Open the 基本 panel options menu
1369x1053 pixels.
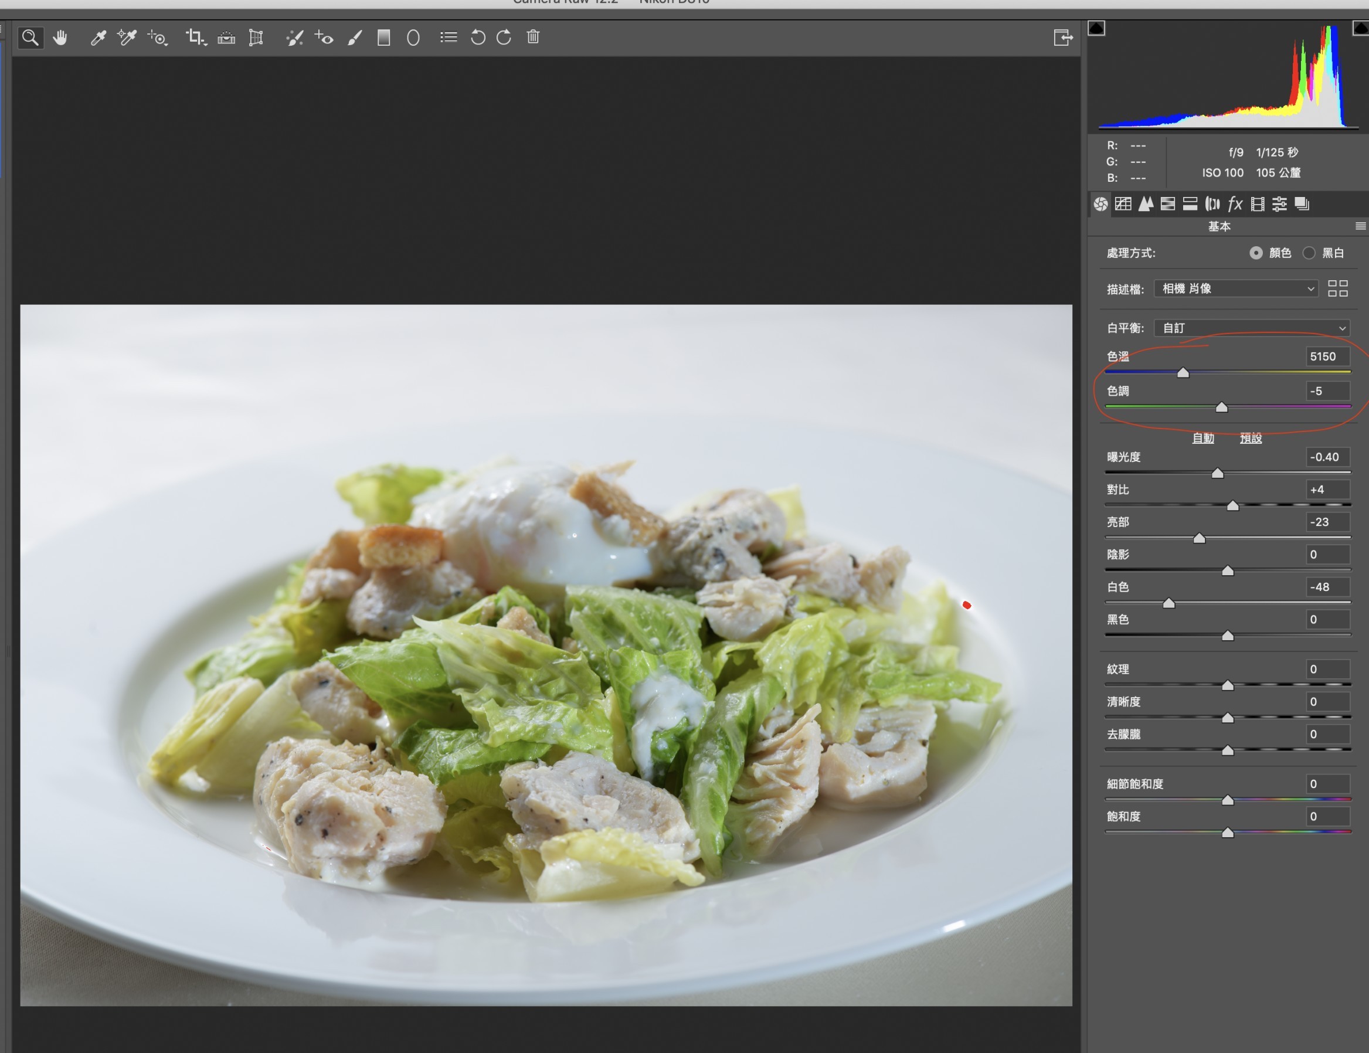point(1360,226)
